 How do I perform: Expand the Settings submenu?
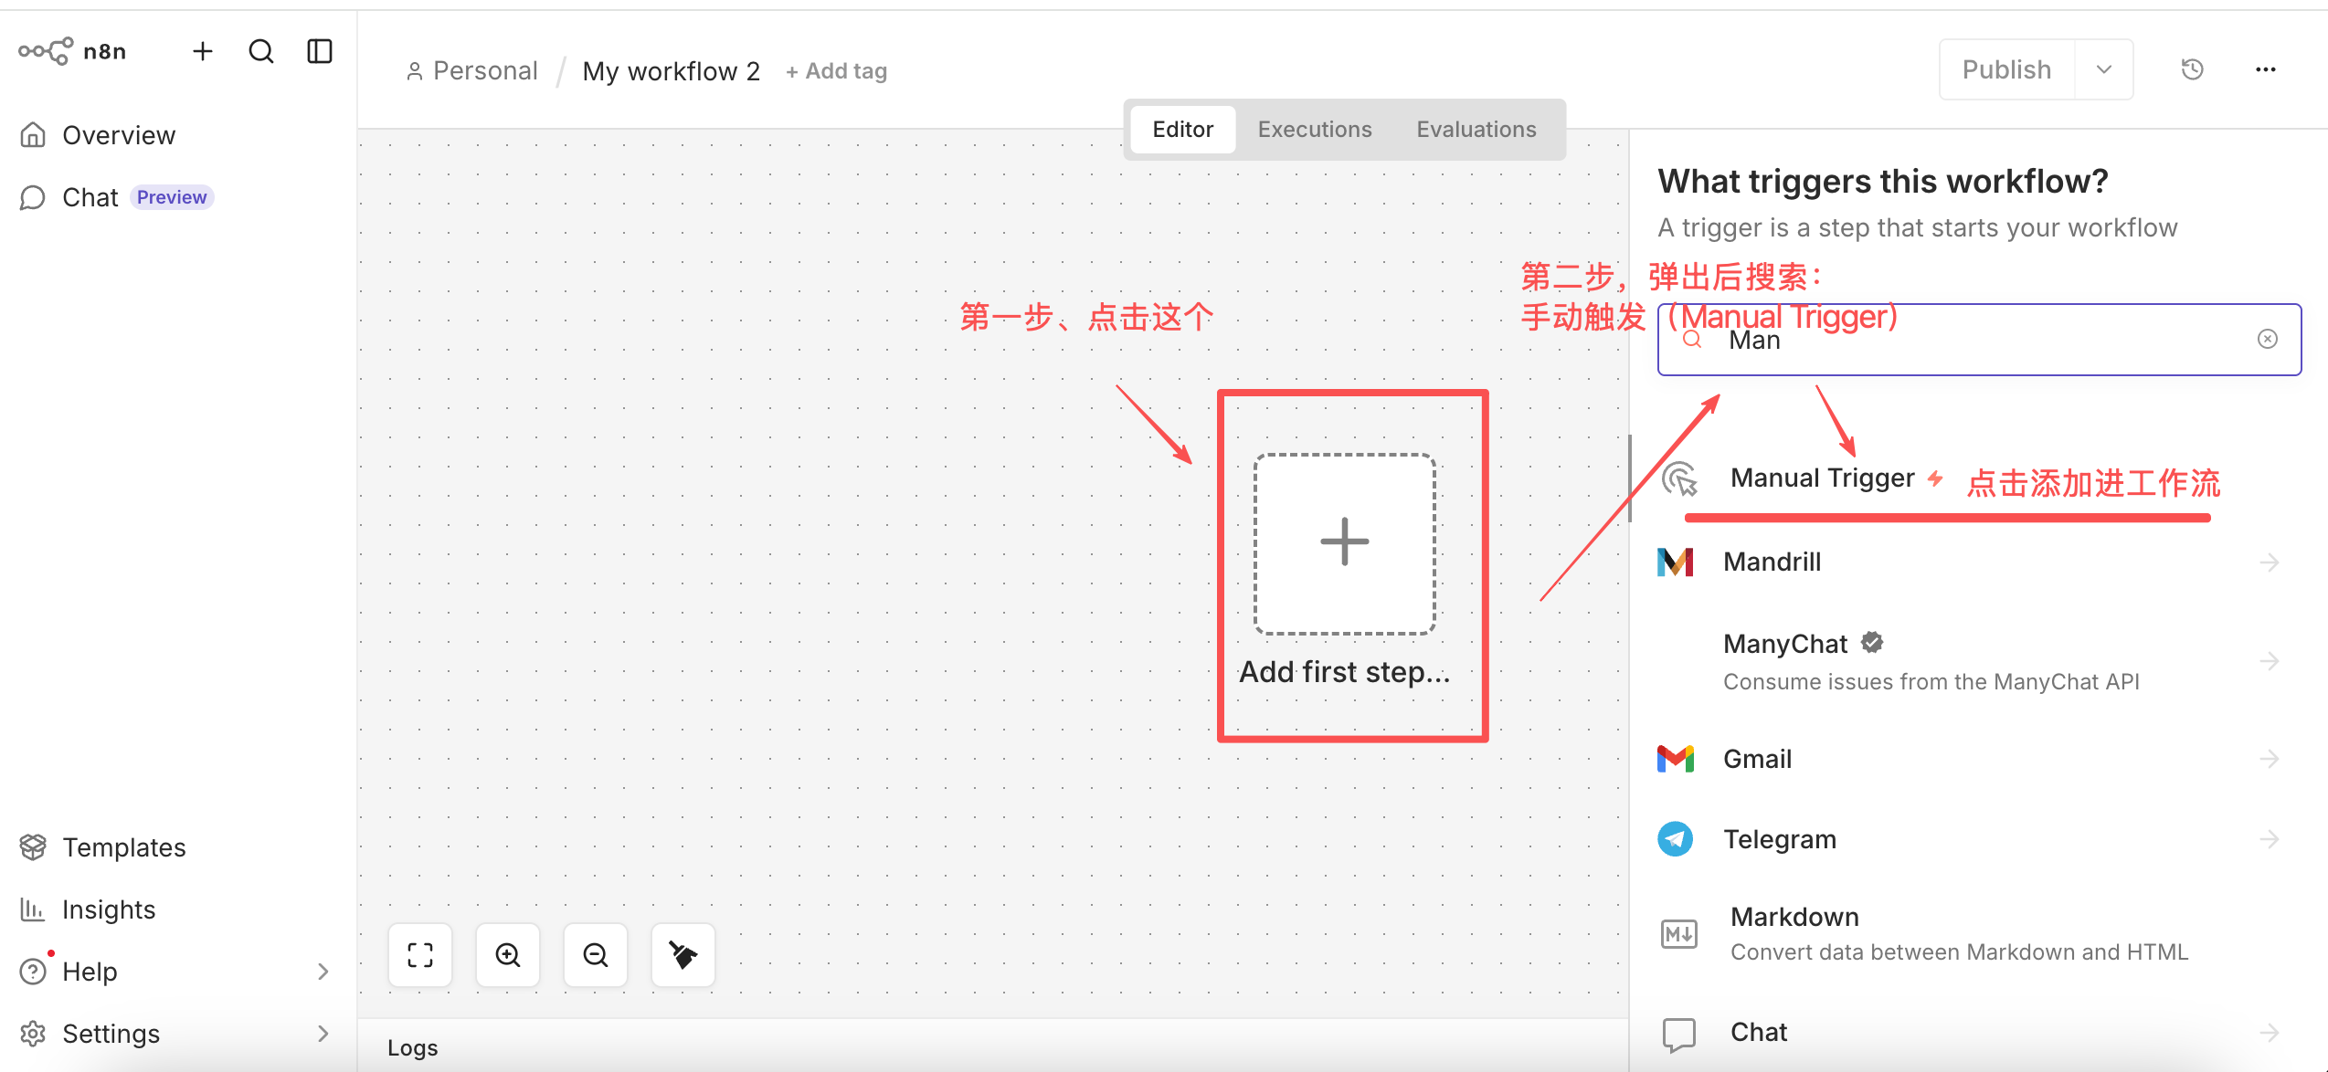(323, 1034)
